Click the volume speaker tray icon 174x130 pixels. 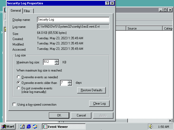click(151, 126)
